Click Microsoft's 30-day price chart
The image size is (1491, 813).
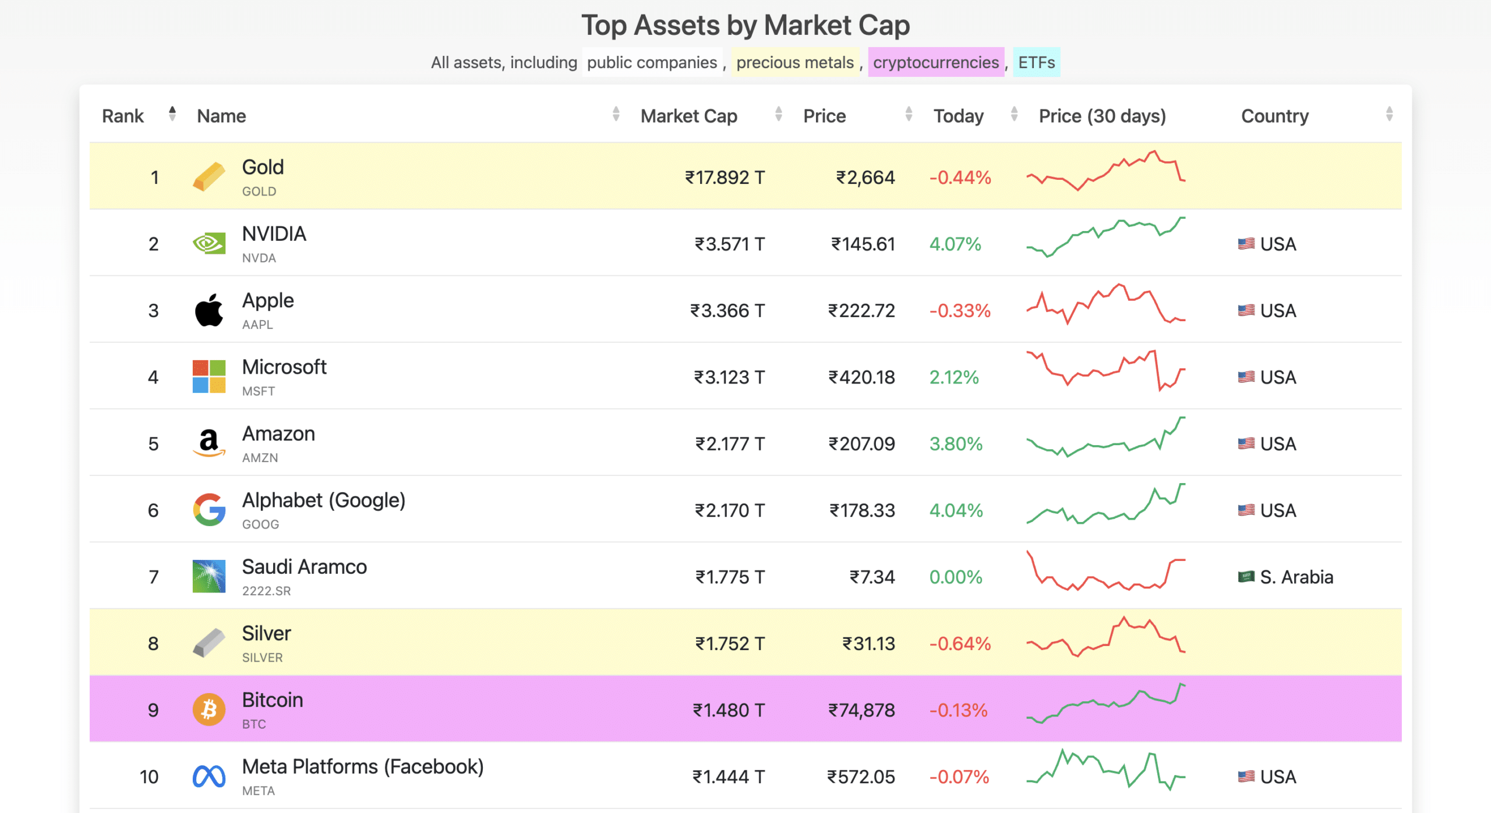(1105, 370)
